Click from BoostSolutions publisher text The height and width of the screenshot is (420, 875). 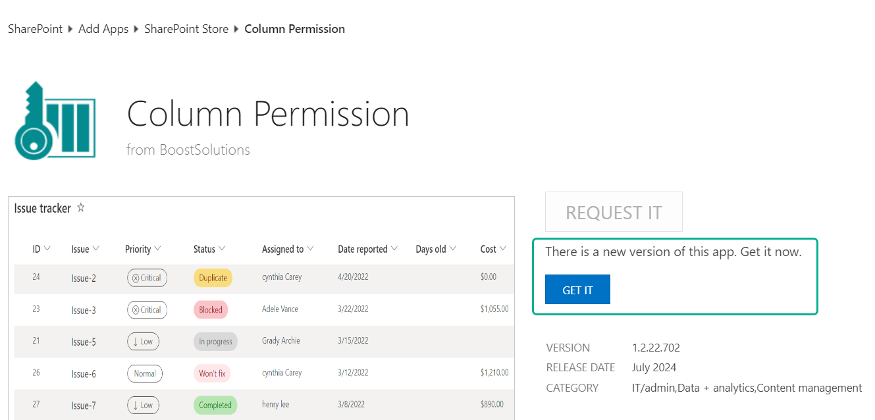(x=188, y=149)
